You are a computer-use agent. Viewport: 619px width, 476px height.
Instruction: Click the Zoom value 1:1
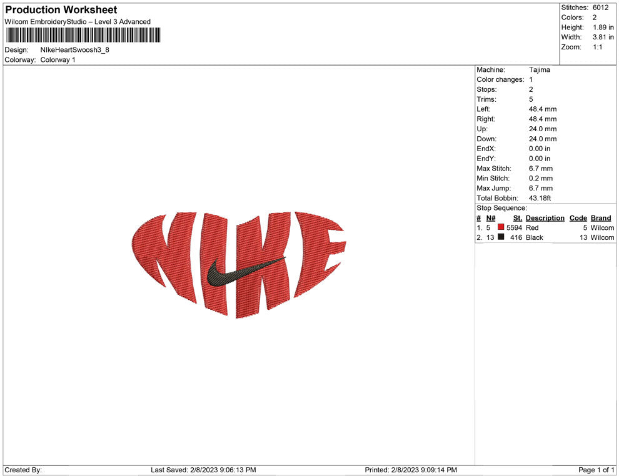pos(598,47)
